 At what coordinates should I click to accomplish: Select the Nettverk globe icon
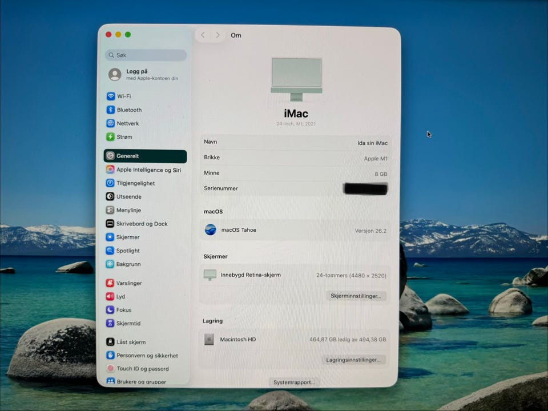(110, 123)
